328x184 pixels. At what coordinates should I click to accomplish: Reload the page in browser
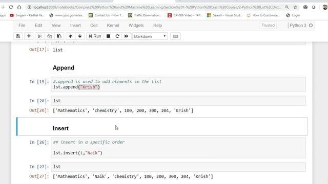[11, 7]
